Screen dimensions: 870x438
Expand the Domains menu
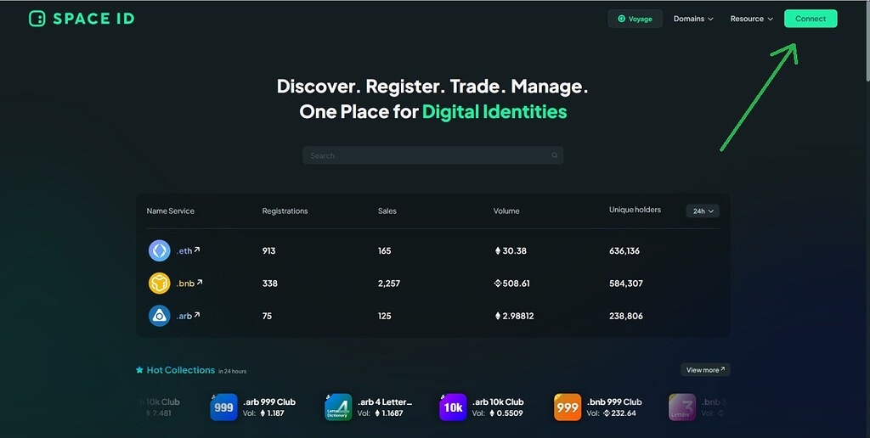(x=693, y=19)
